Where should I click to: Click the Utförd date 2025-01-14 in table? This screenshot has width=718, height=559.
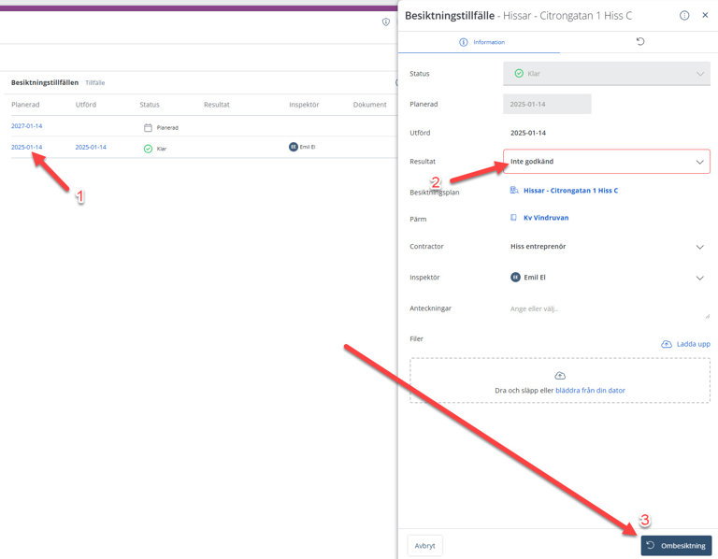click(x=91, y=147)
